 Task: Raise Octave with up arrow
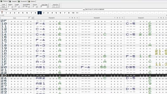[37, 6]
